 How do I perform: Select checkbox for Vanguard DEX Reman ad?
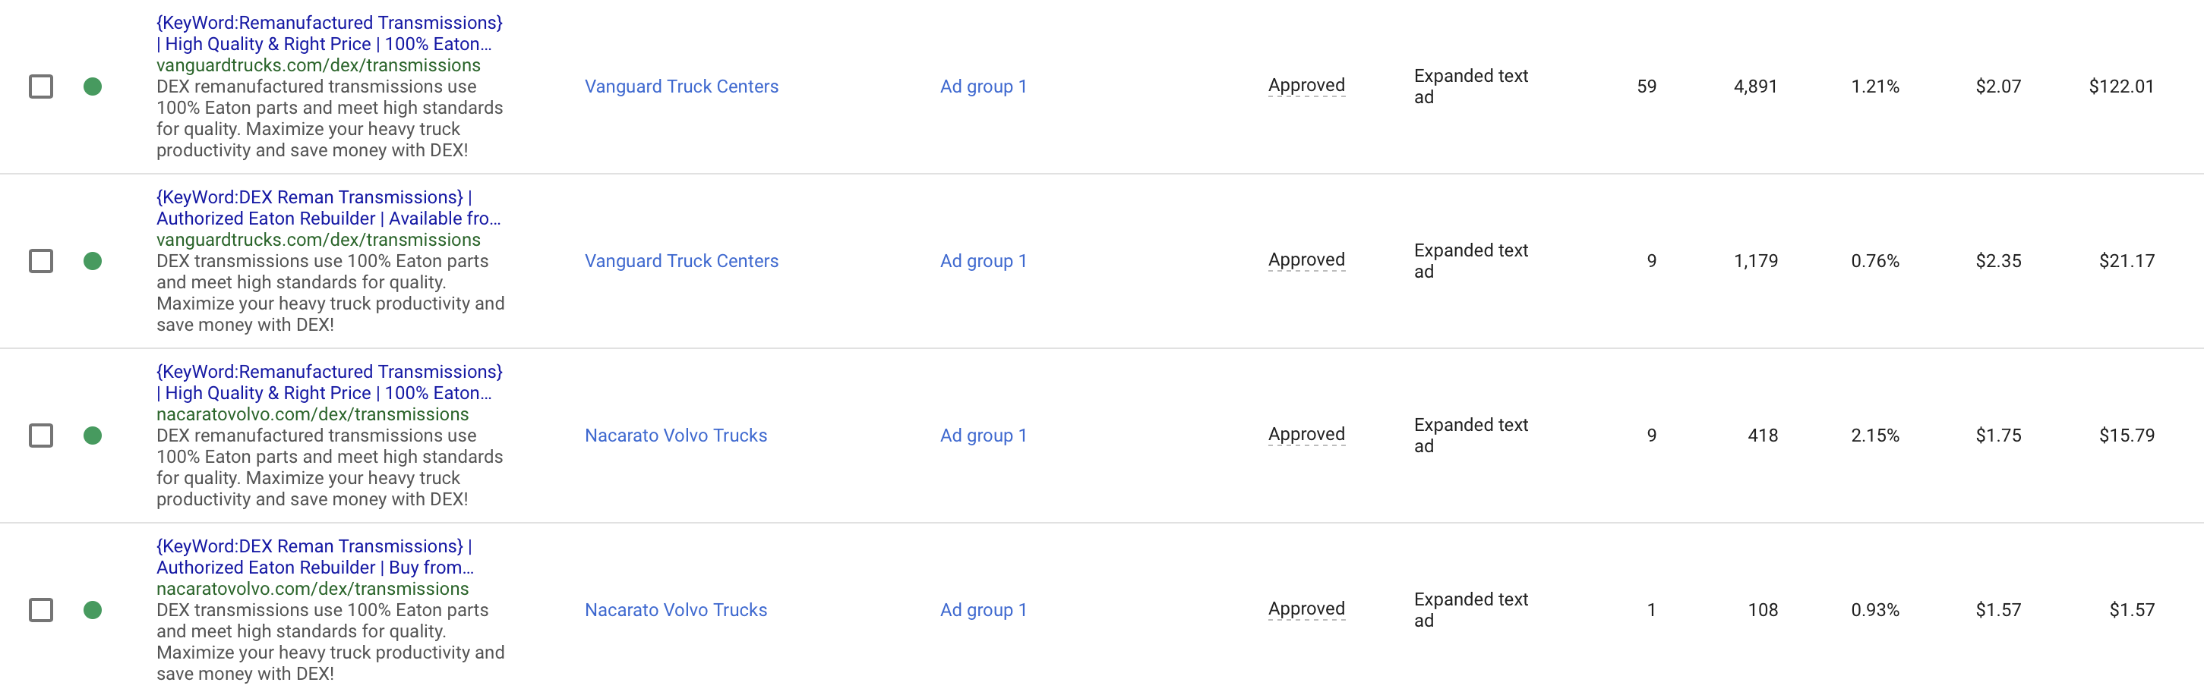41,261
